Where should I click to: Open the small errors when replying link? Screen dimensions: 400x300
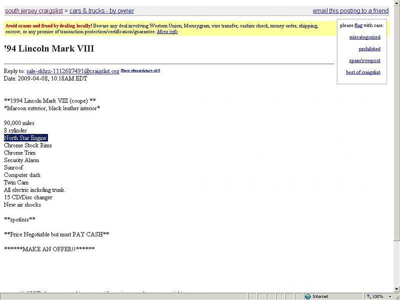(140, 70)
